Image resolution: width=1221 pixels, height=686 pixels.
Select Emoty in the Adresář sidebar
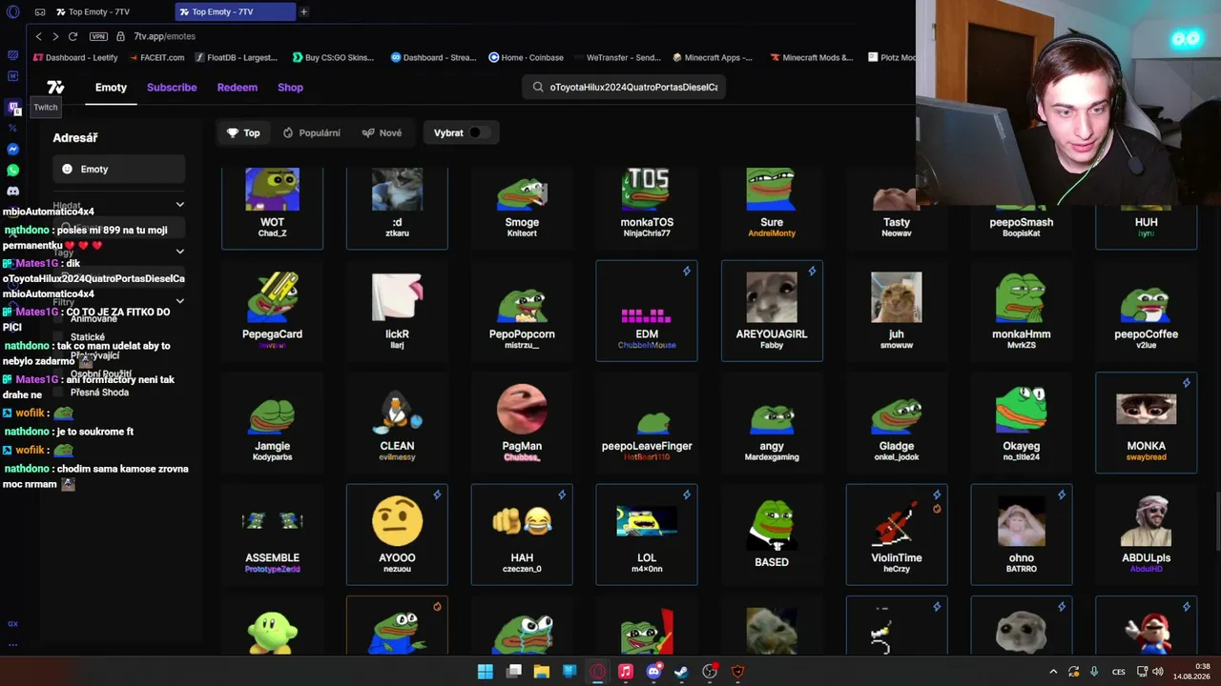[119, 170]
